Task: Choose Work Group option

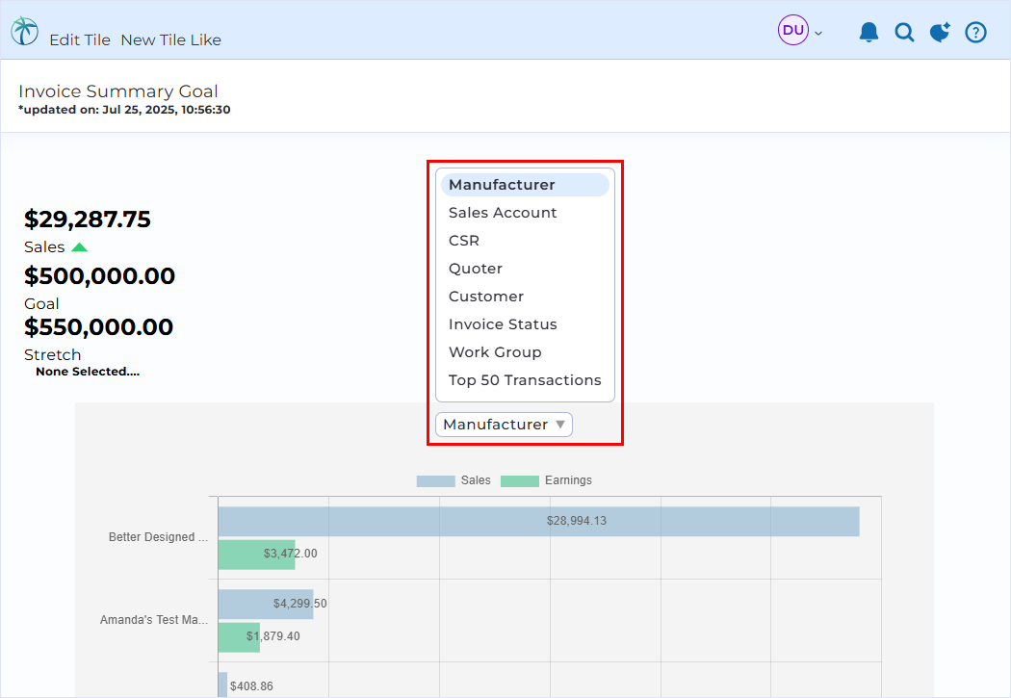Action: pyautogui.click(x=495, y=352)
